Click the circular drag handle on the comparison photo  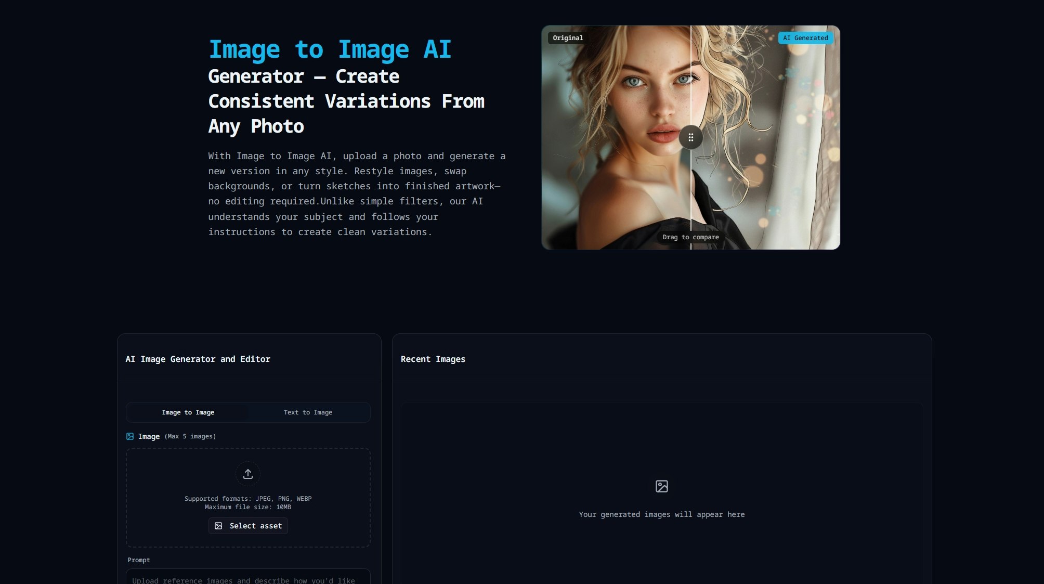691,137
